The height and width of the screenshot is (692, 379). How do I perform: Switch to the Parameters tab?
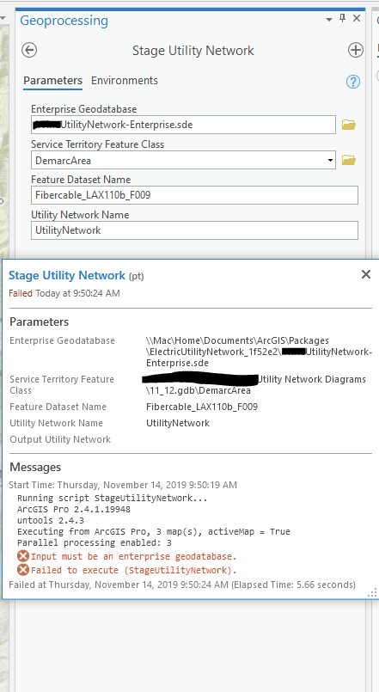(x=53, y=81)
